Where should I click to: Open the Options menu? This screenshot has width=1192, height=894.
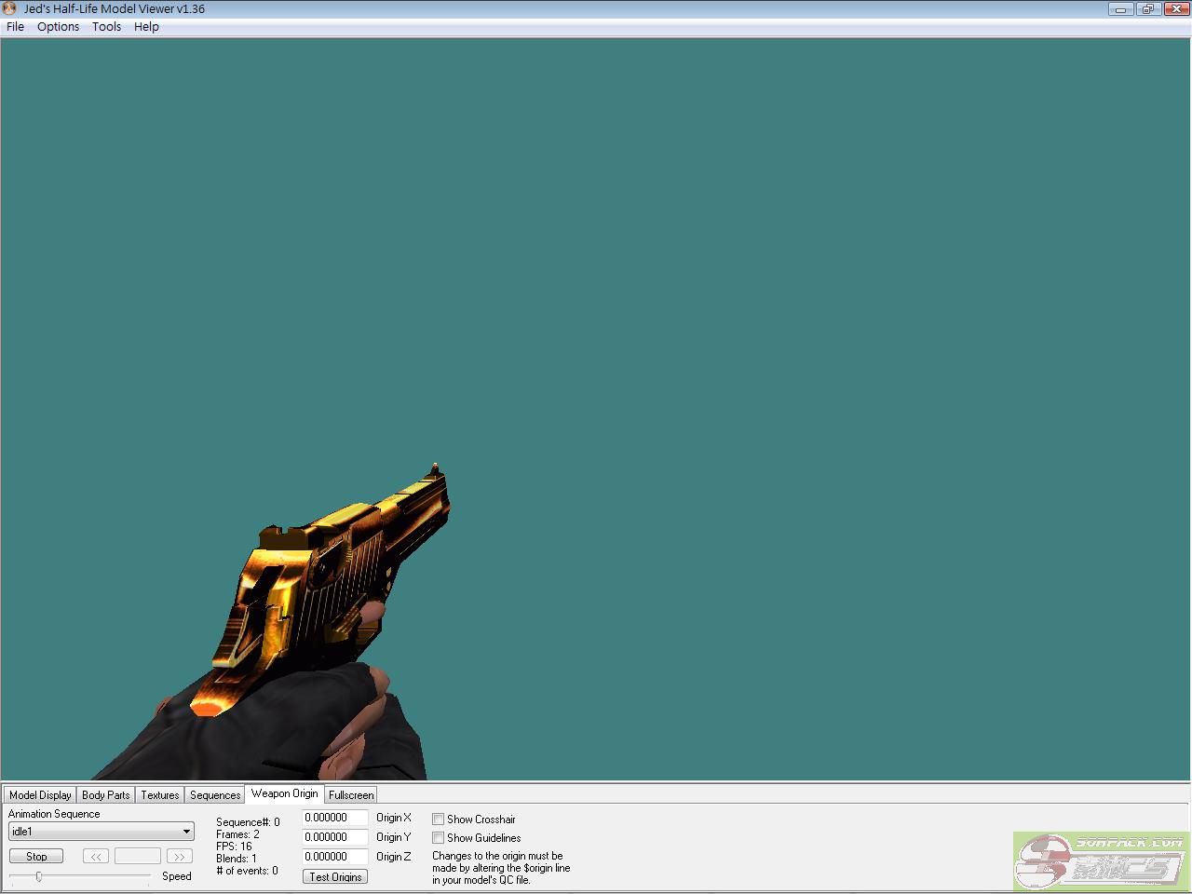point(58,27)
